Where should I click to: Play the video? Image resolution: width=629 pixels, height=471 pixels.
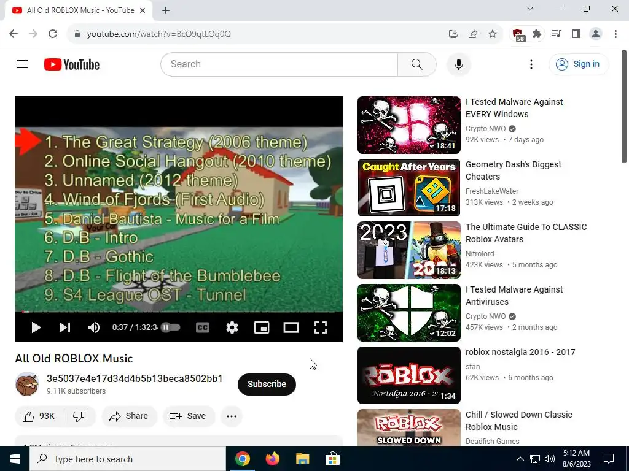pyautogui.click(x=36, y=327)
